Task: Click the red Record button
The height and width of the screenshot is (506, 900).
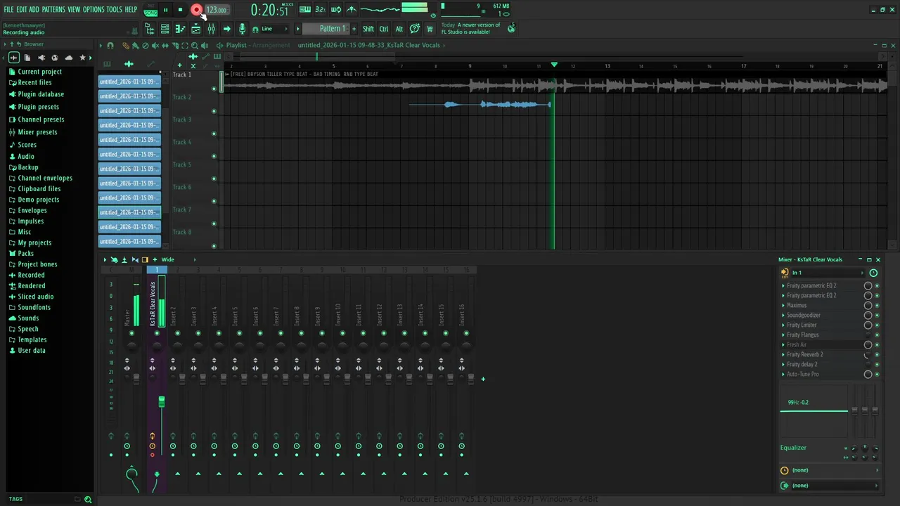Action: click(196, 10)
